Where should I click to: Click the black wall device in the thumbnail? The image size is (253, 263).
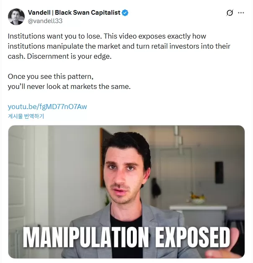coord(219,172)
